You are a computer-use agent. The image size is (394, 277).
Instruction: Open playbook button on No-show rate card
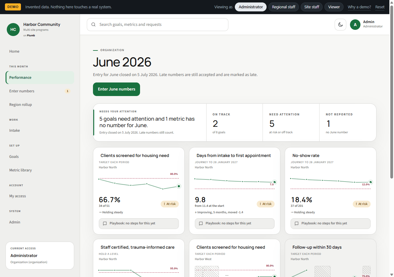click(331, 223)
